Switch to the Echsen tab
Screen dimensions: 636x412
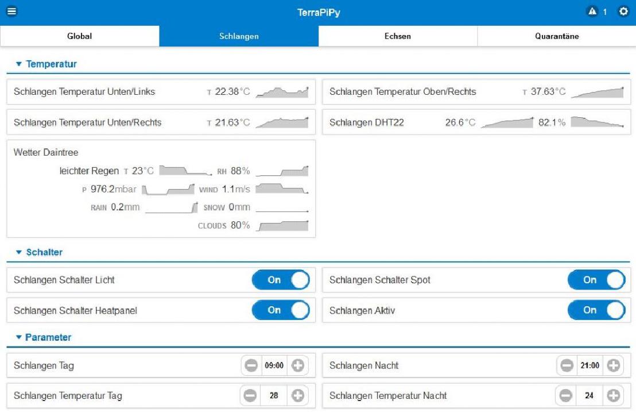(398, 36)
